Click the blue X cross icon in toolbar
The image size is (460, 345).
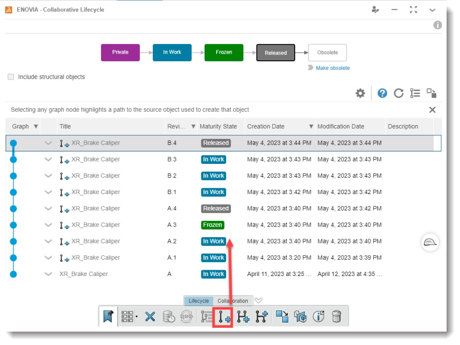[x=150, y=317]
